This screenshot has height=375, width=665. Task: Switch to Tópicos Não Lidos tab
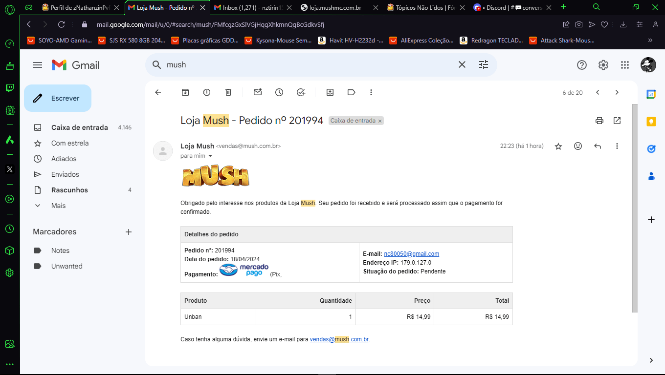click(x=425, y=7)
